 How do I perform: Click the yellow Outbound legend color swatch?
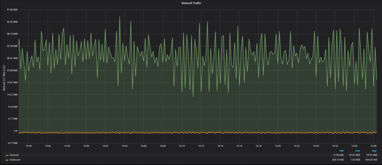7,160
